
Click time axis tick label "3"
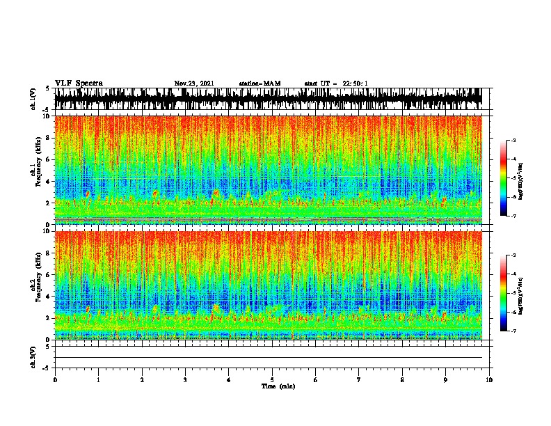185,380
